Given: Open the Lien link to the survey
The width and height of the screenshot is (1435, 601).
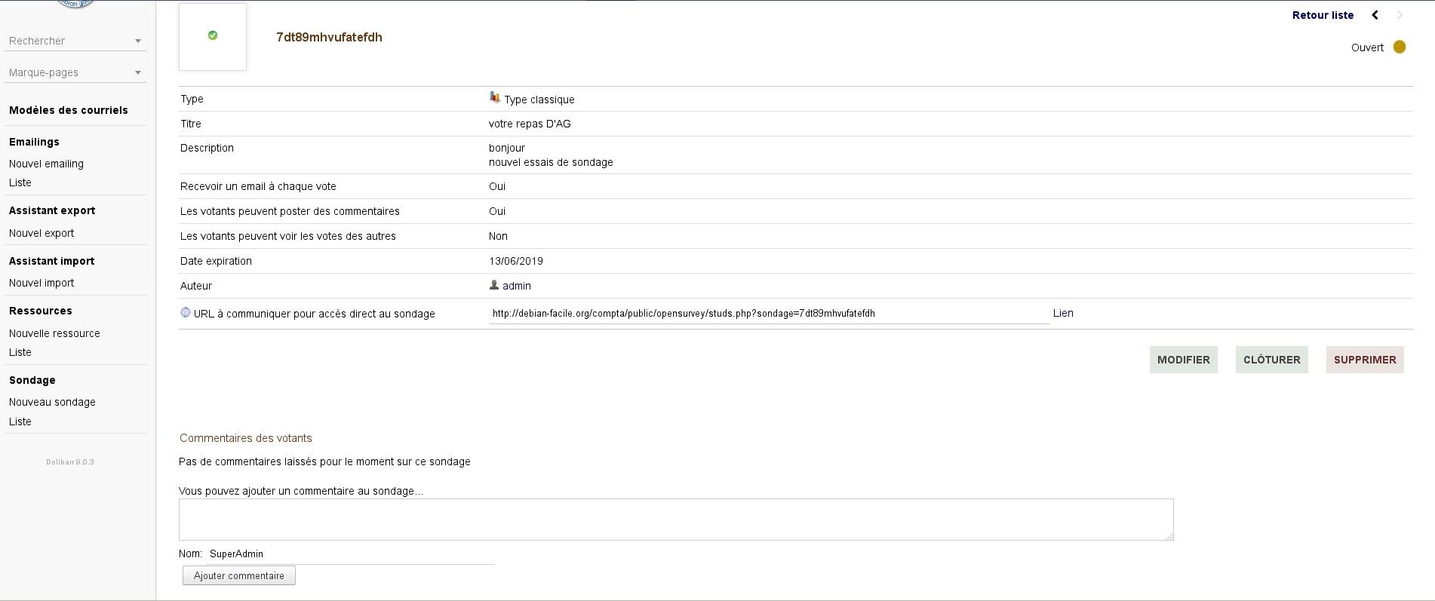Looking at the screenshot, I should pyautogui.click(x=1063, y=313).
